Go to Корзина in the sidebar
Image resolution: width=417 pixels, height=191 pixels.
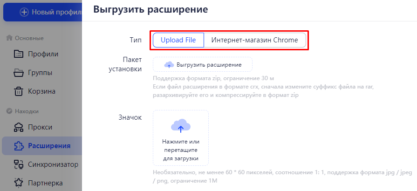tap(41, 91)
